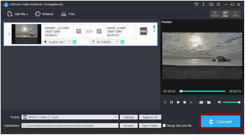Add audio track with plus icon
Viewport: 245px width, 135px height.
(74, 42)
